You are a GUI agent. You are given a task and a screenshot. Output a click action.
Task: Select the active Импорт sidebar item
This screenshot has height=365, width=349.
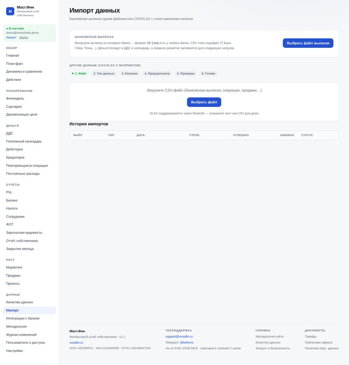click(30, 310)
